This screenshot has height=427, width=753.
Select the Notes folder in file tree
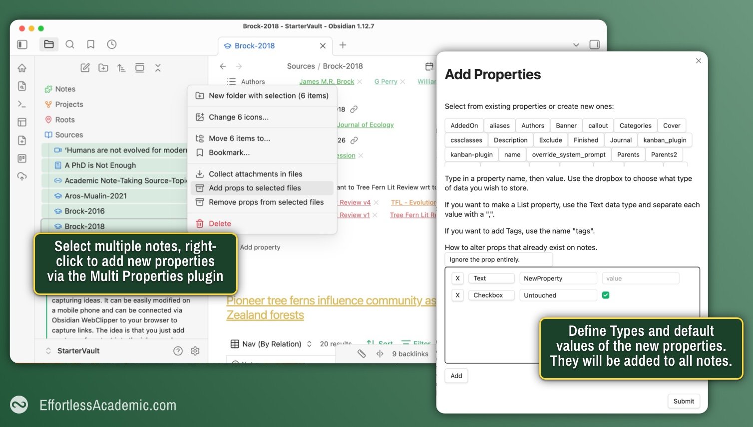coord(65,89)
